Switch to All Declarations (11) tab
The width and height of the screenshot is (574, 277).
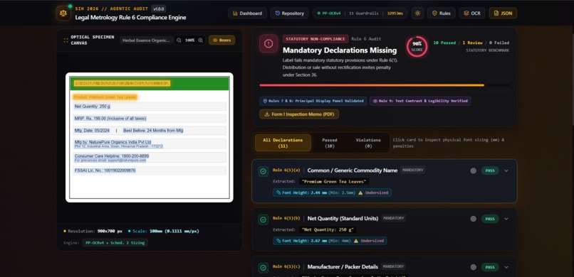pyautogui.click(x=283, y=143)
